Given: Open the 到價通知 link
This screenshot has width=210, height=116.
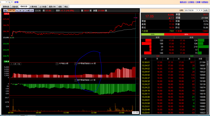Looking at the screenshot, I should [205, 2].
